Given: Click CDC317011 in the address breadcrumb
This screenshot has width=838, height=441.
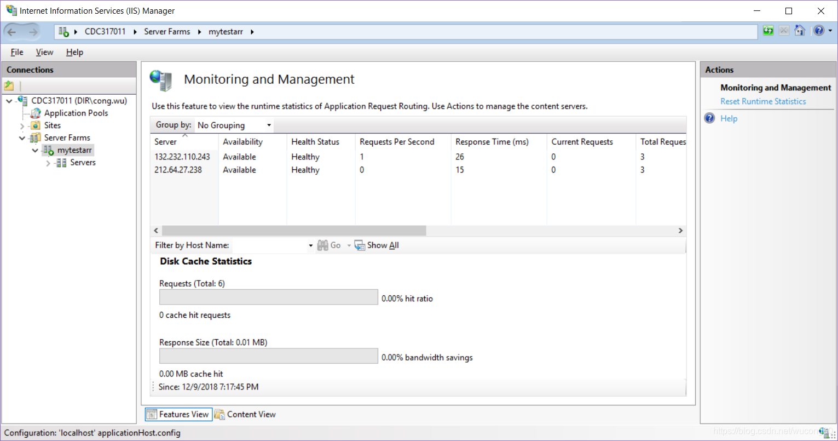Looking at the screenshot, I should (105, 32).
